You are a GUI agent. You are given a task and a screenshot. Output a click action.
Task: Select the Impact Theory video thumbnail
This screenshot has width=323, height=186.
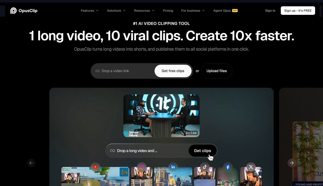161,116
